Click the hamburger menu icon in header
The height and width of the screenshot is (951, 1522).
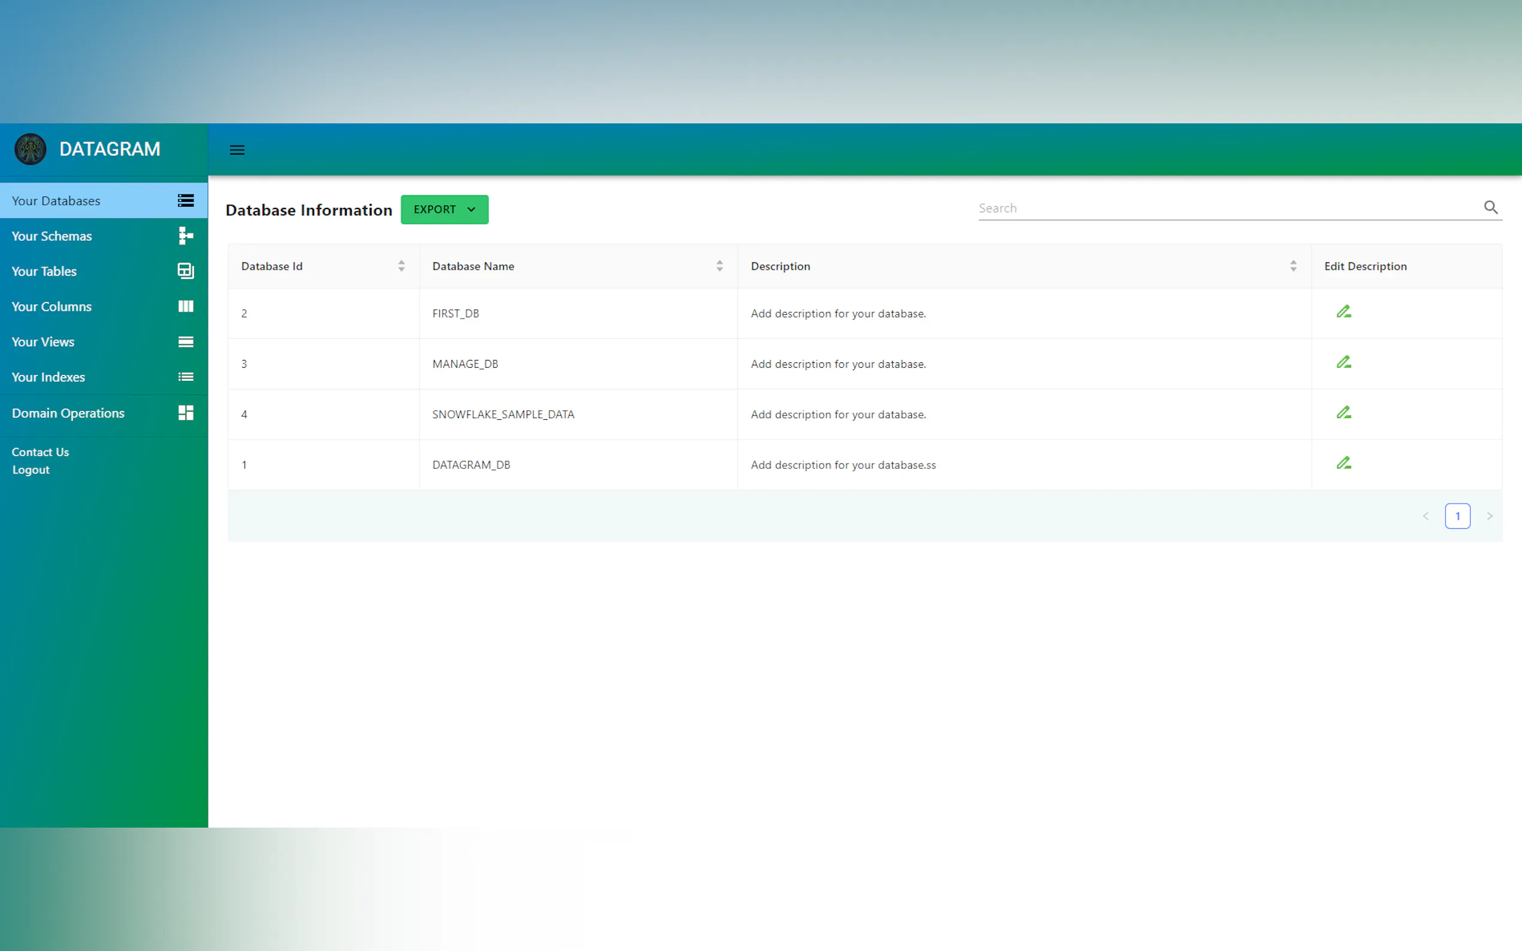(237, 150)
